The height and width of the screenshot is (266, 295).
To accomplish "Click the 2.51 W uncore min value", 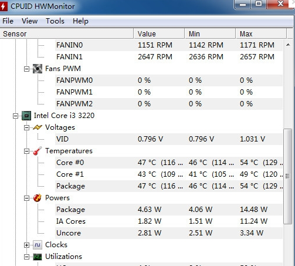I will (x=201, y=233).
